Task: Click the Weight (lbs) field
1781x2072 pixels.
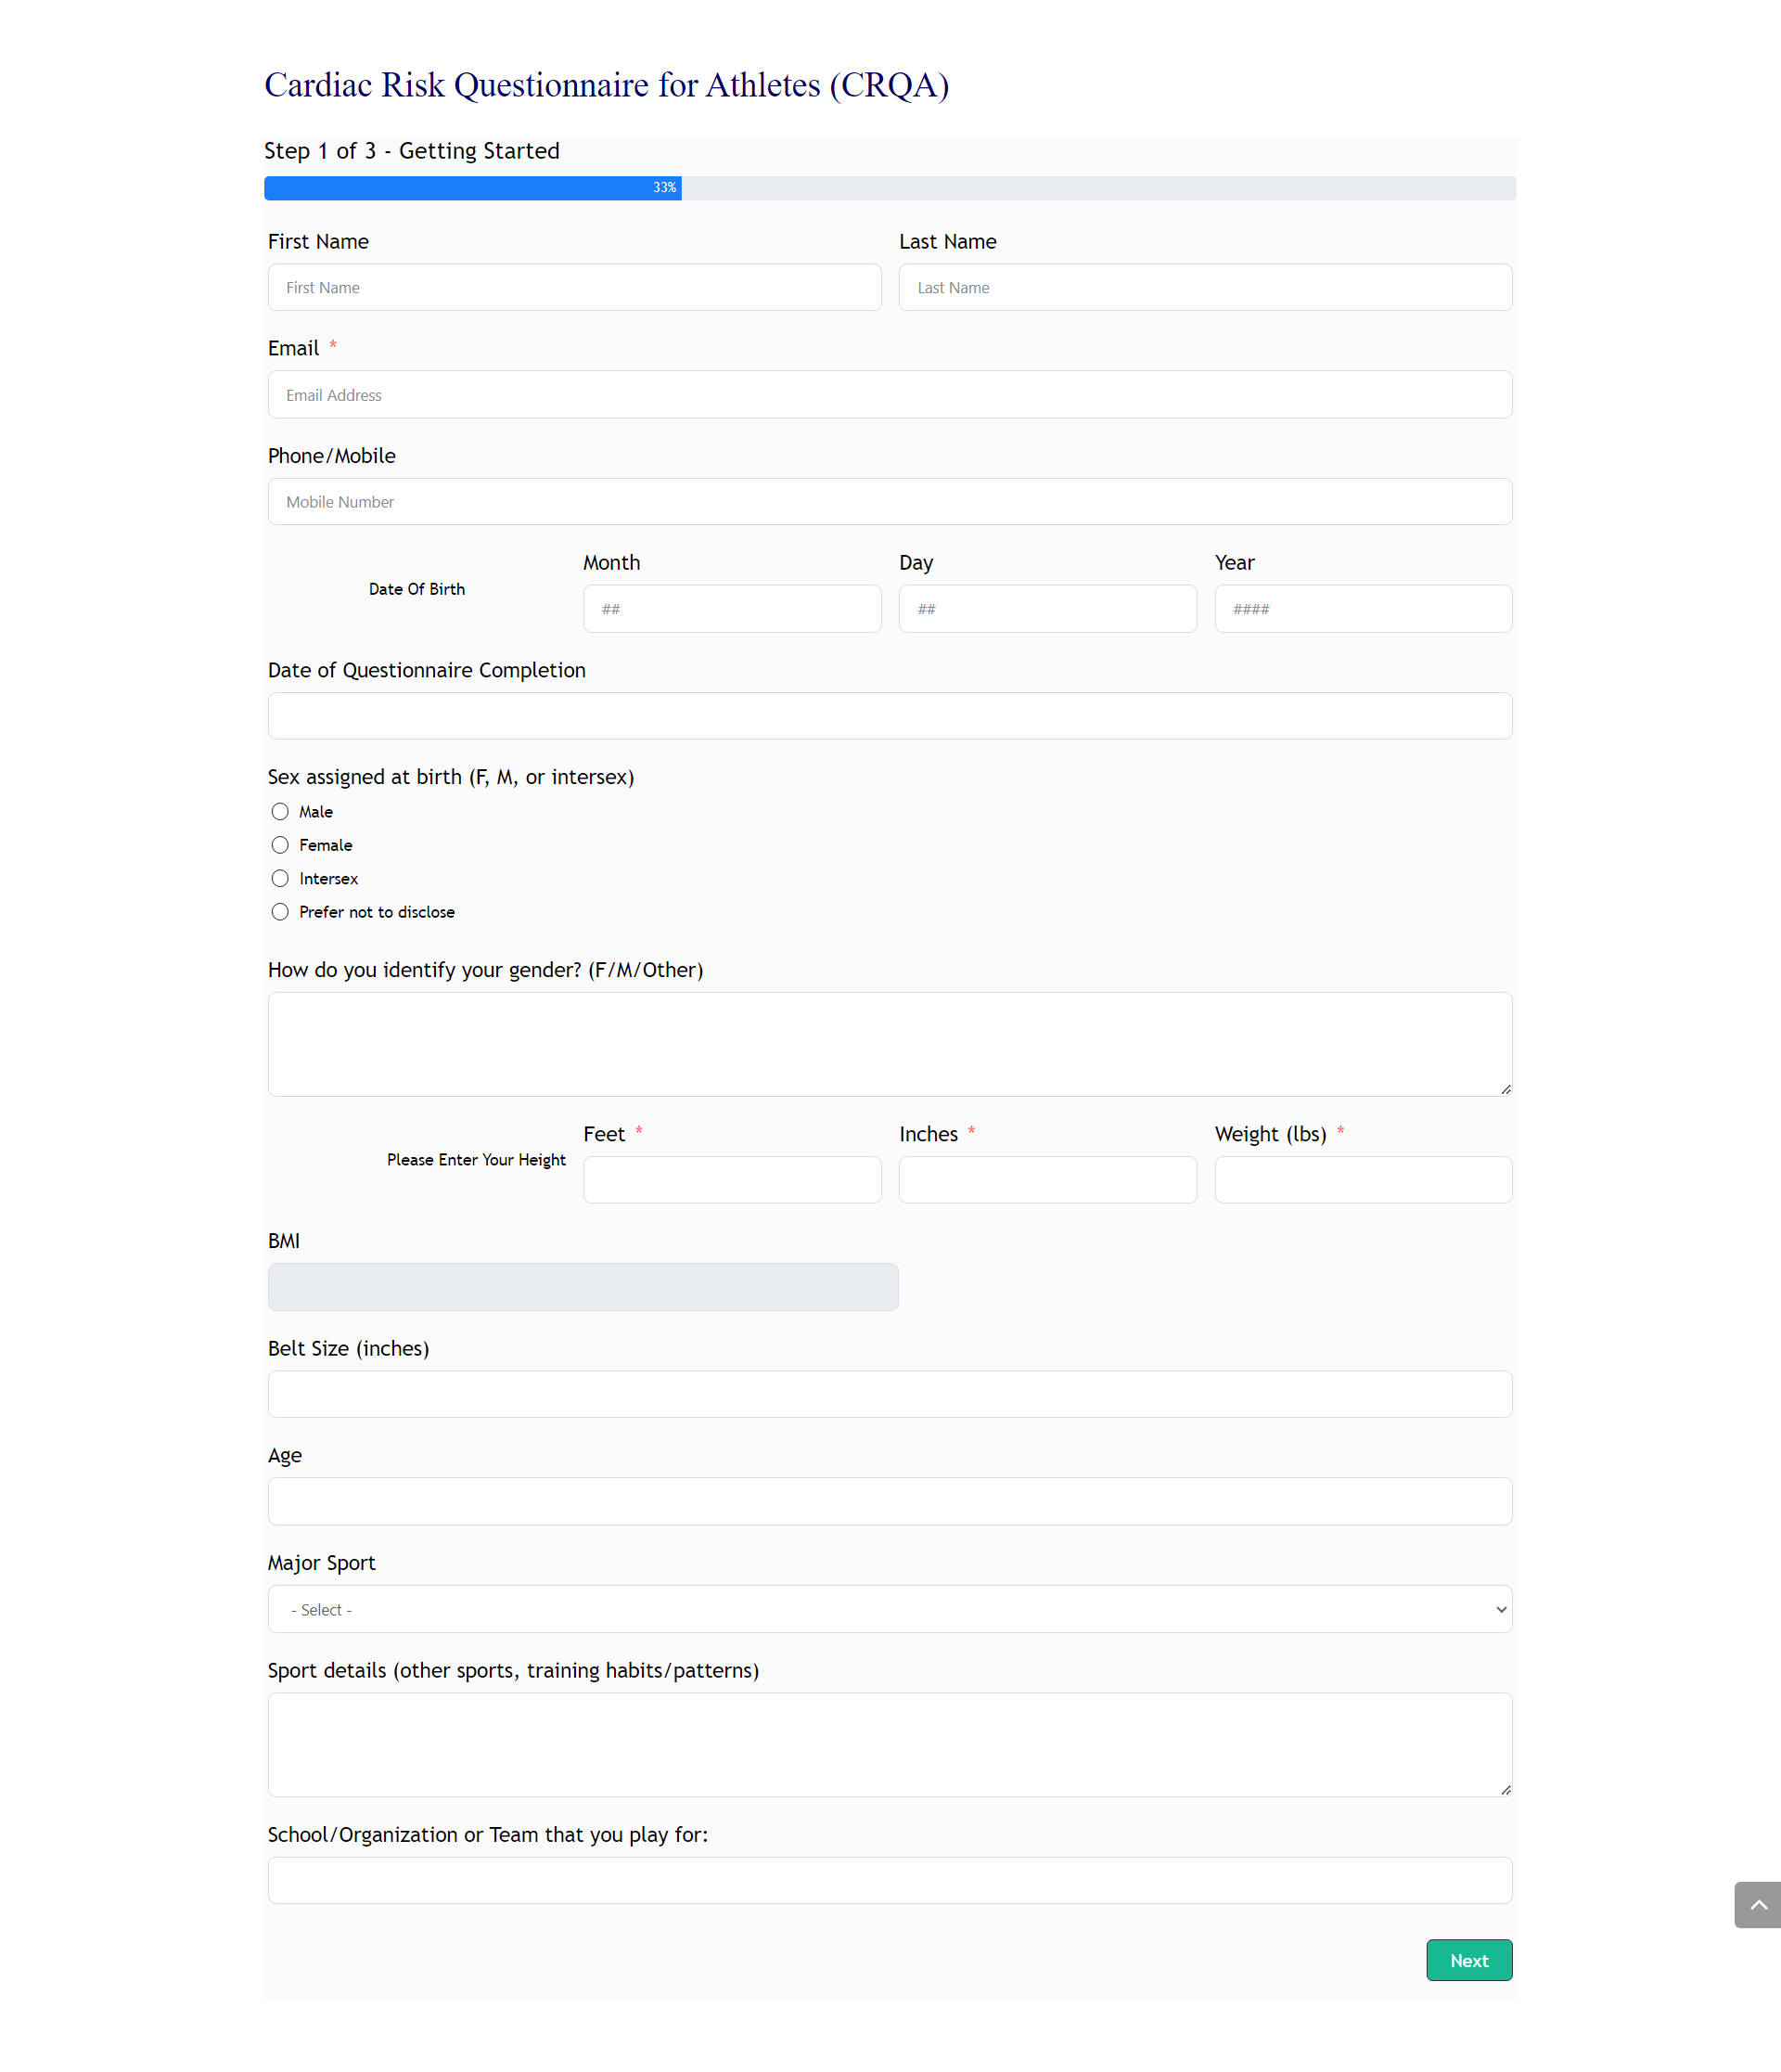Action: point(1364,1180)
